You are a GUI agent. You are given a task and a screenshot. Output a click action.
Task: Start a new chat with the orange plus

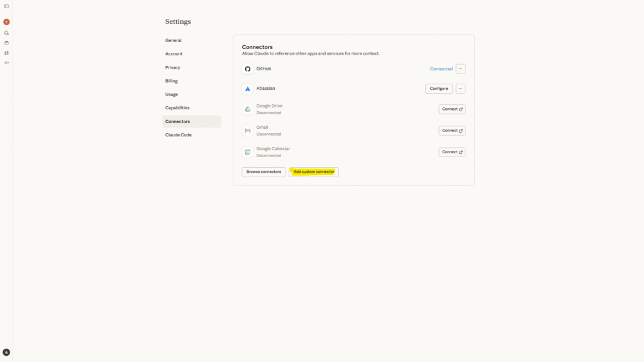[6, 22]
